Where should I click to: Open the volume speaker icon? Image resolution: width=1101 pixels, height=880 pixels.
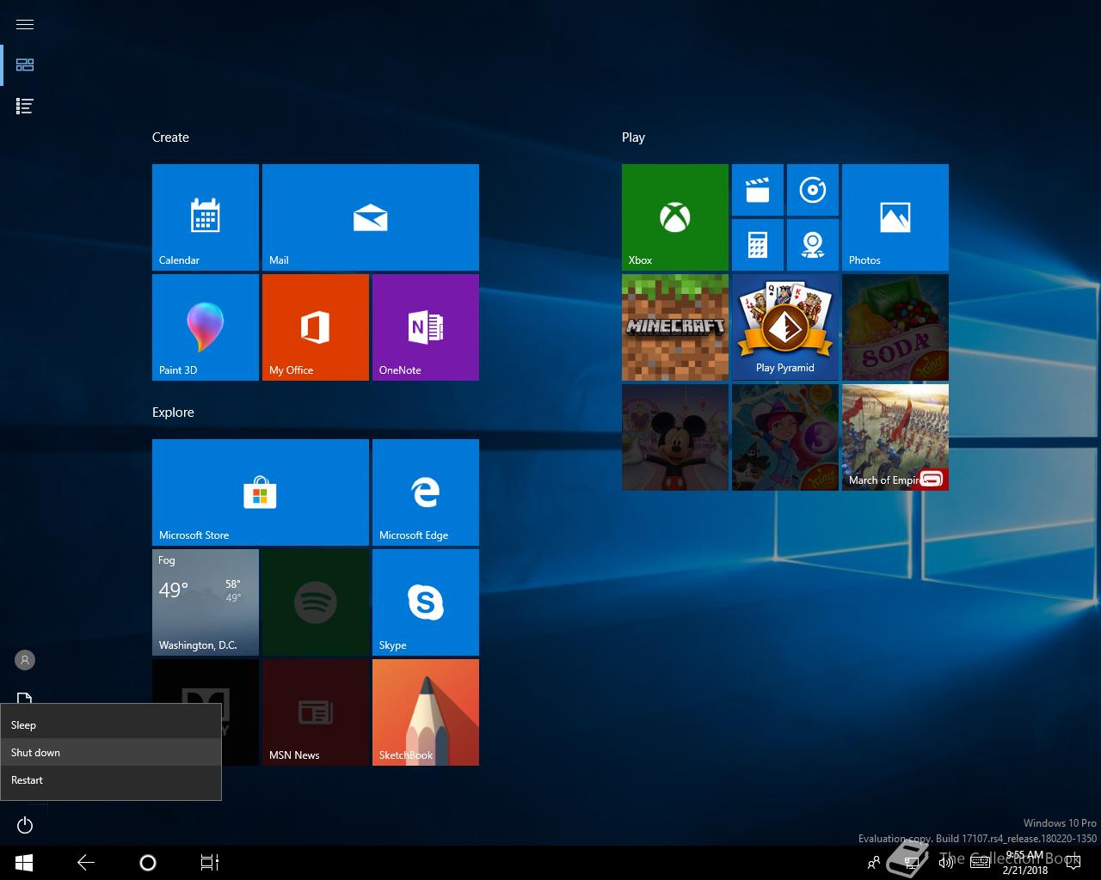tap(946, 863)
